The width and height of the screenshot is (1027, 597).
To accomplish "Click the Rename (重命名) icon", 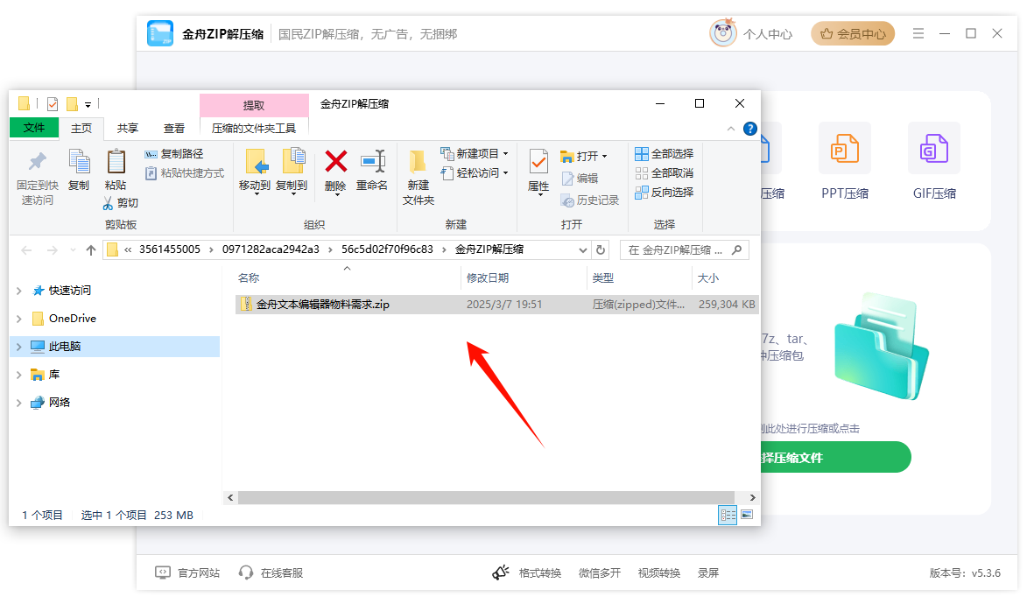I will [372, 161].
